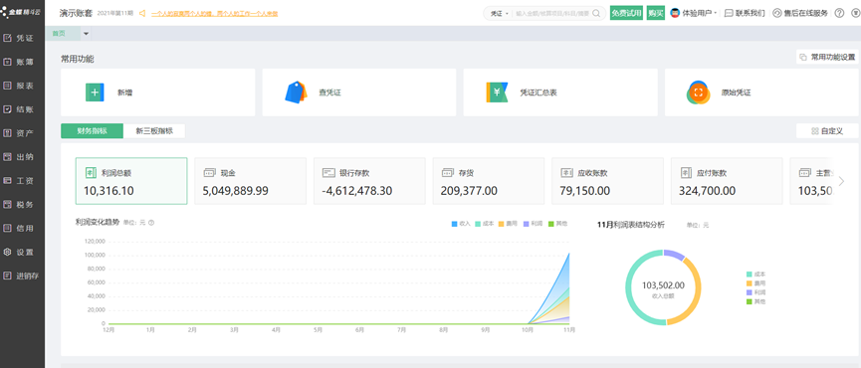
Task: Click the top-right download circle icon
Action: point(855,13)
